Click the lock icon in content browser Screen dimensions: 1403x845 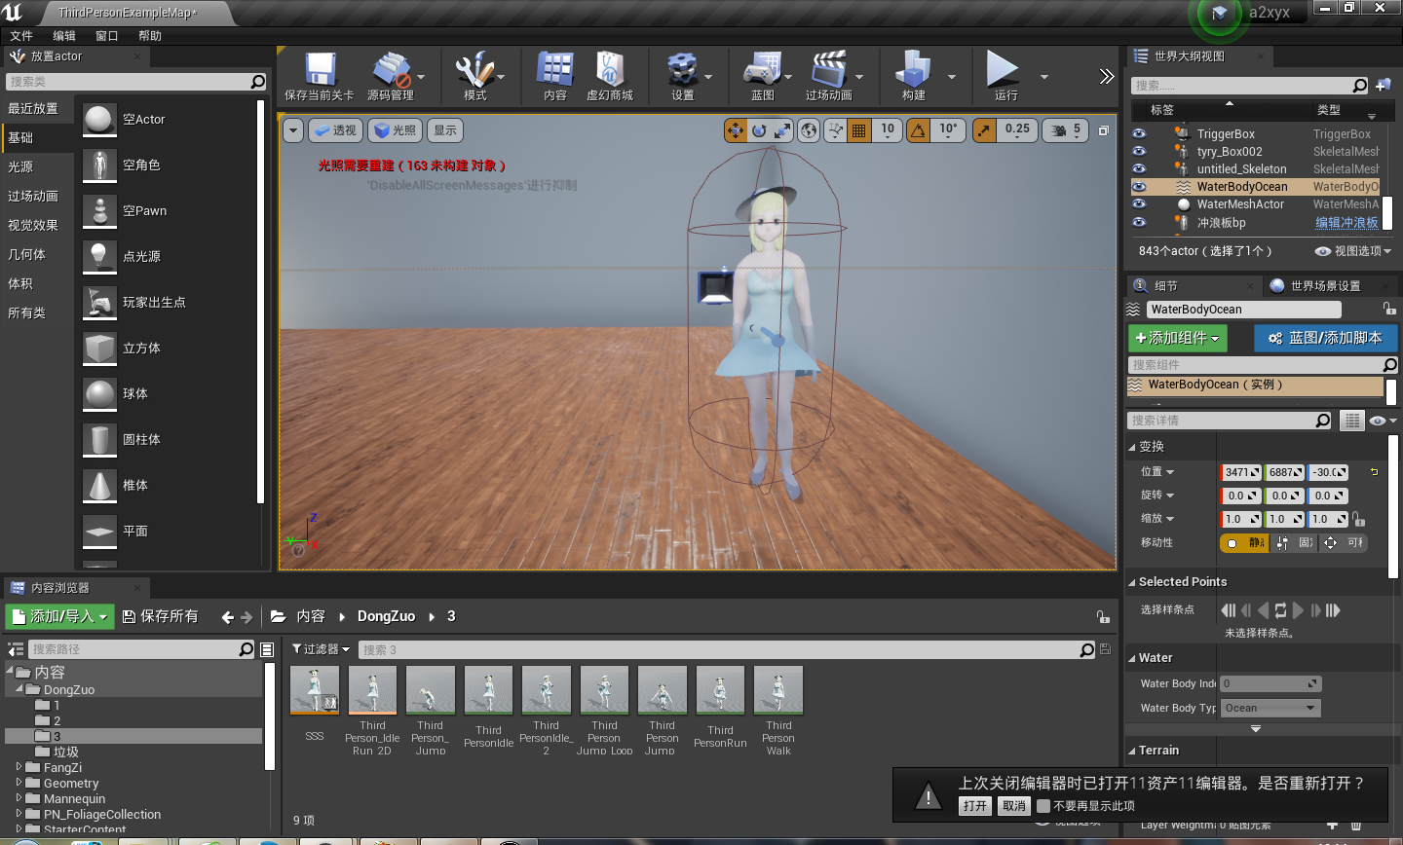(x=1103, y=617)
